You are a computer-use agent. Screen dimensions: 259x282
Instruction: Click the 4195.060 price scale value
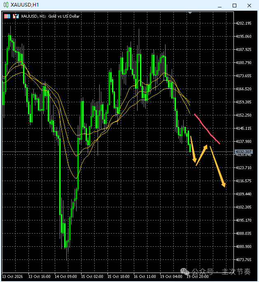pos(243,37)
